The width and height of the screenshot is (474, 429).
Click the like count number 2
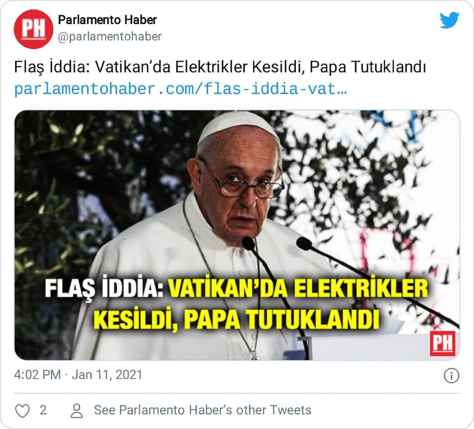pos(43,410)
